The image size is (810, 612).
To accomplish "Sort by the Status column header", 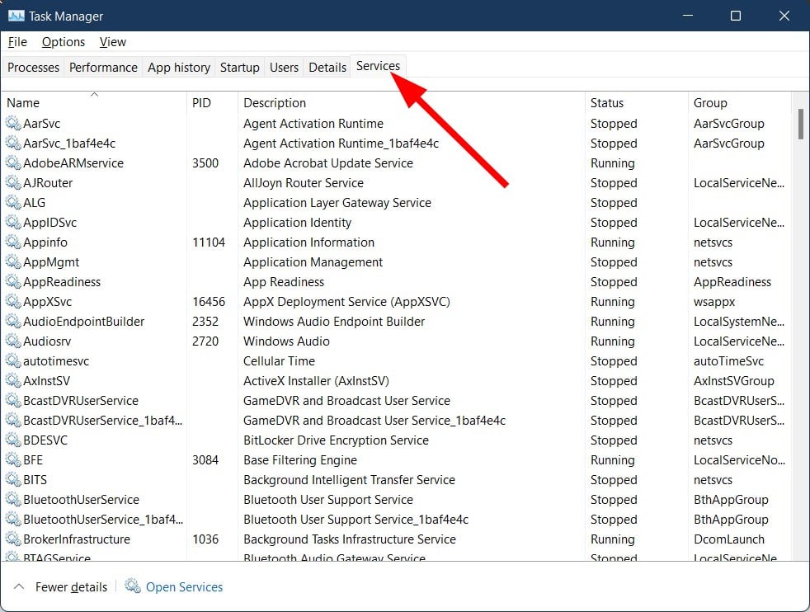I will coord(637,102).
